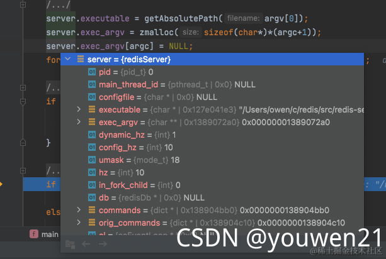
Task: Expand folded comment above the if statement
Action: [x=23, y=87]
